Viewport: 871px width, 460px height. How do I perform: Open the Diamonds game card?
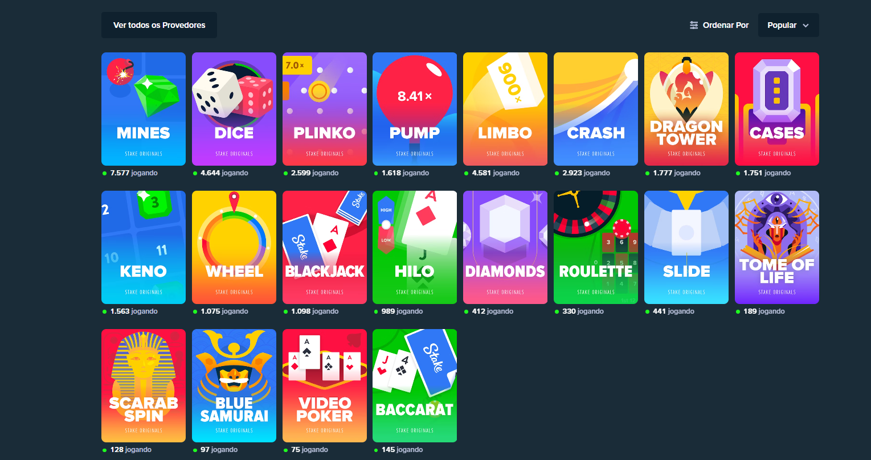(505, 247)
